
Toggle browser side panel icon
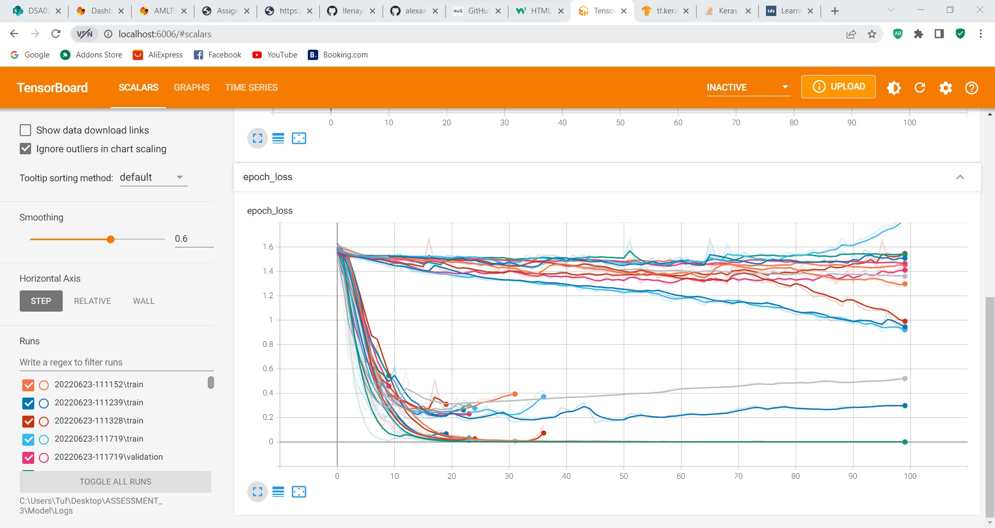point(939,34)
